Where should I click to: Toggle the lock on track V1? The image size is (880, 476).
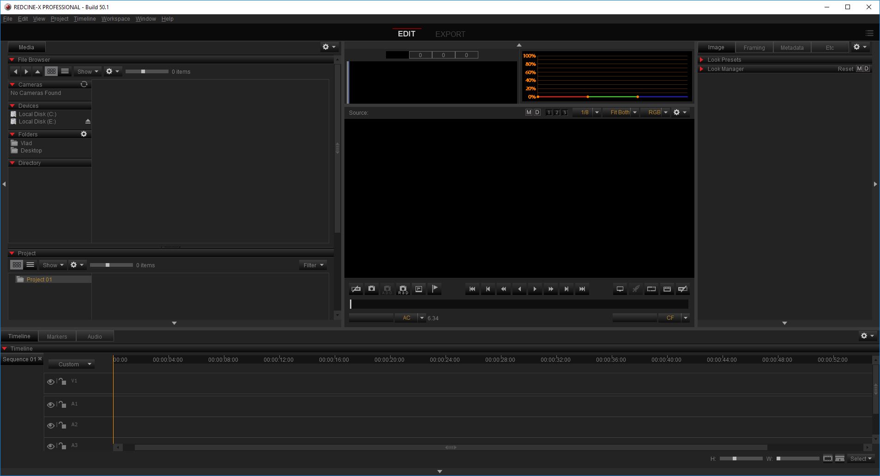coord(62,381)
